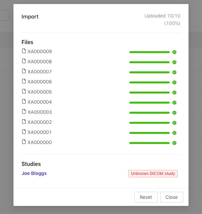Click the green success checkmark for XA000008
The height and width of the screenshot is (214, 202).
(174, 62)
